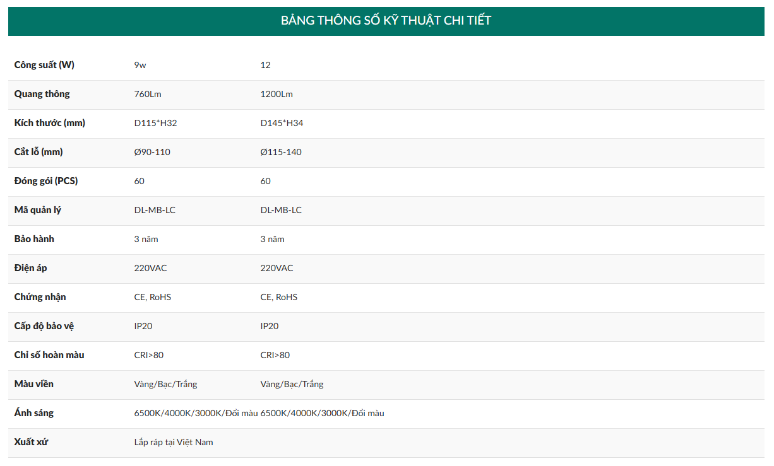774x466 pixels.
Task: Select the Chỉ số hoàn màu label
Action: 49,355
